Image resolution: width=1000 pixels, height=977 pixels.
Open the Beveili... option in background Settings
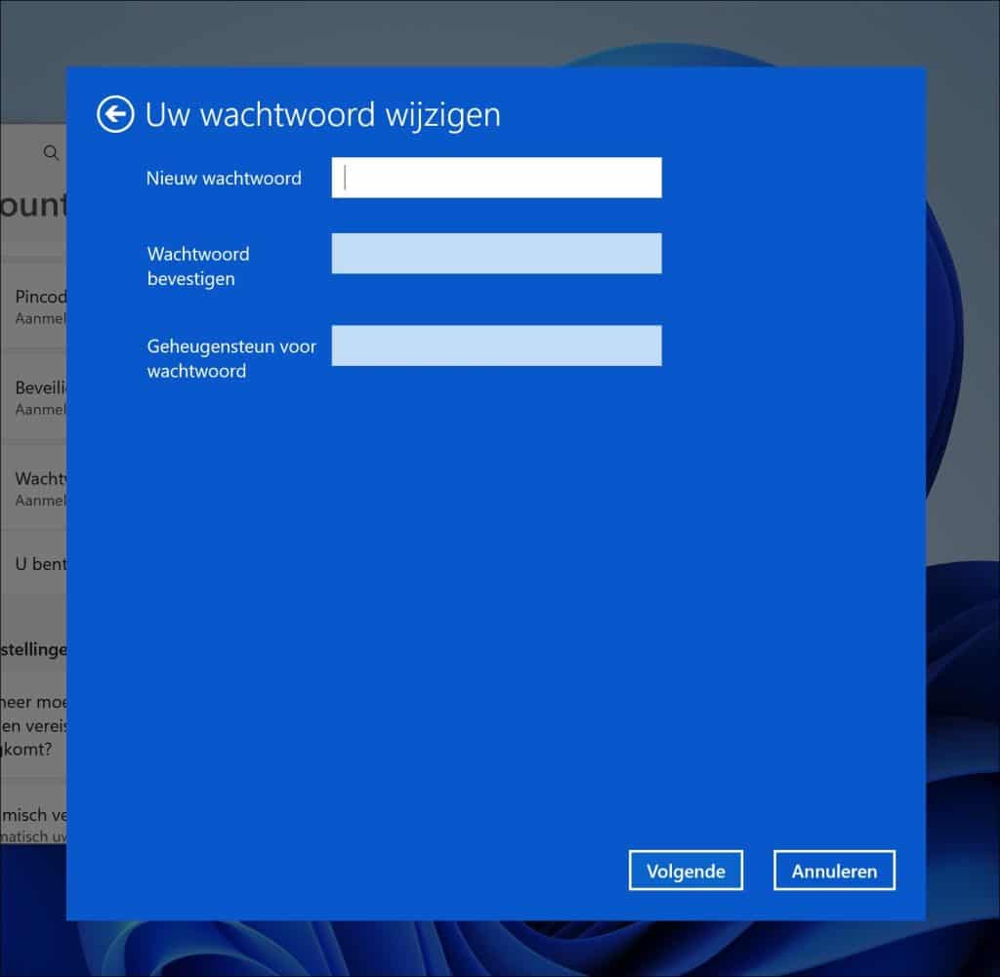click(x=33, y=397)
